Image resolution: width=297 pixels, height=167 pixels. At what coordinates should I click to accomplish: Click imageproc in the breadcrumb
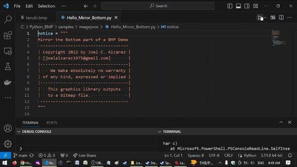[x=89, y=27]
